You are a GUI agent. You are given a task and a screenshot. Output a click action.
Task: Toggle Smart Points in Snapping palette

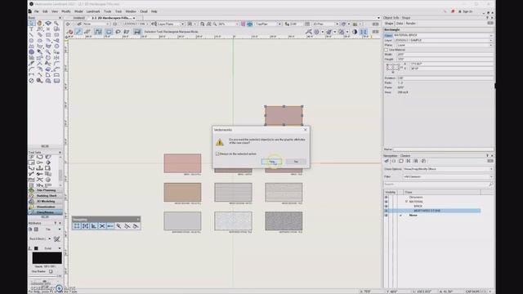[x=110, y=226]
